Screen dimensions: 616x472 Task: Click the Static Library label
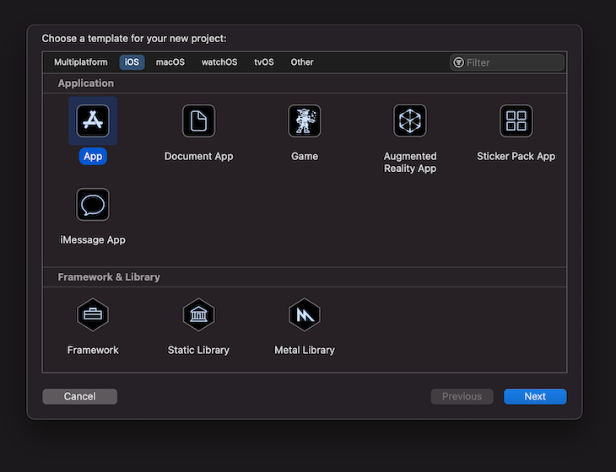tap(198, 350)
